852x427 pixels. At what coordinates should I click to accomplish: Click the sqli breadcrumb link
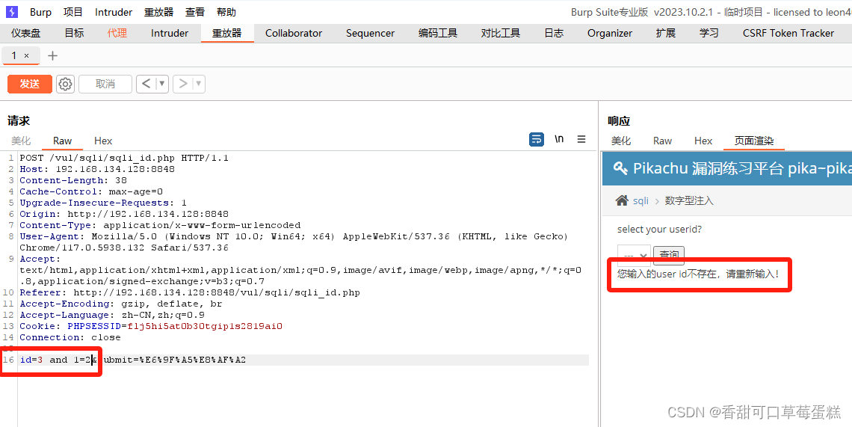(640, 200)
